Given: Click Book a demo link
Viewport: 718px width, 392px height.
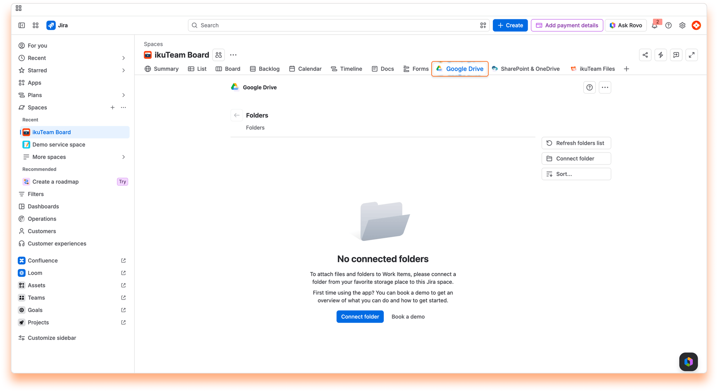Looking at the screenshot, I should coord(408,317).
